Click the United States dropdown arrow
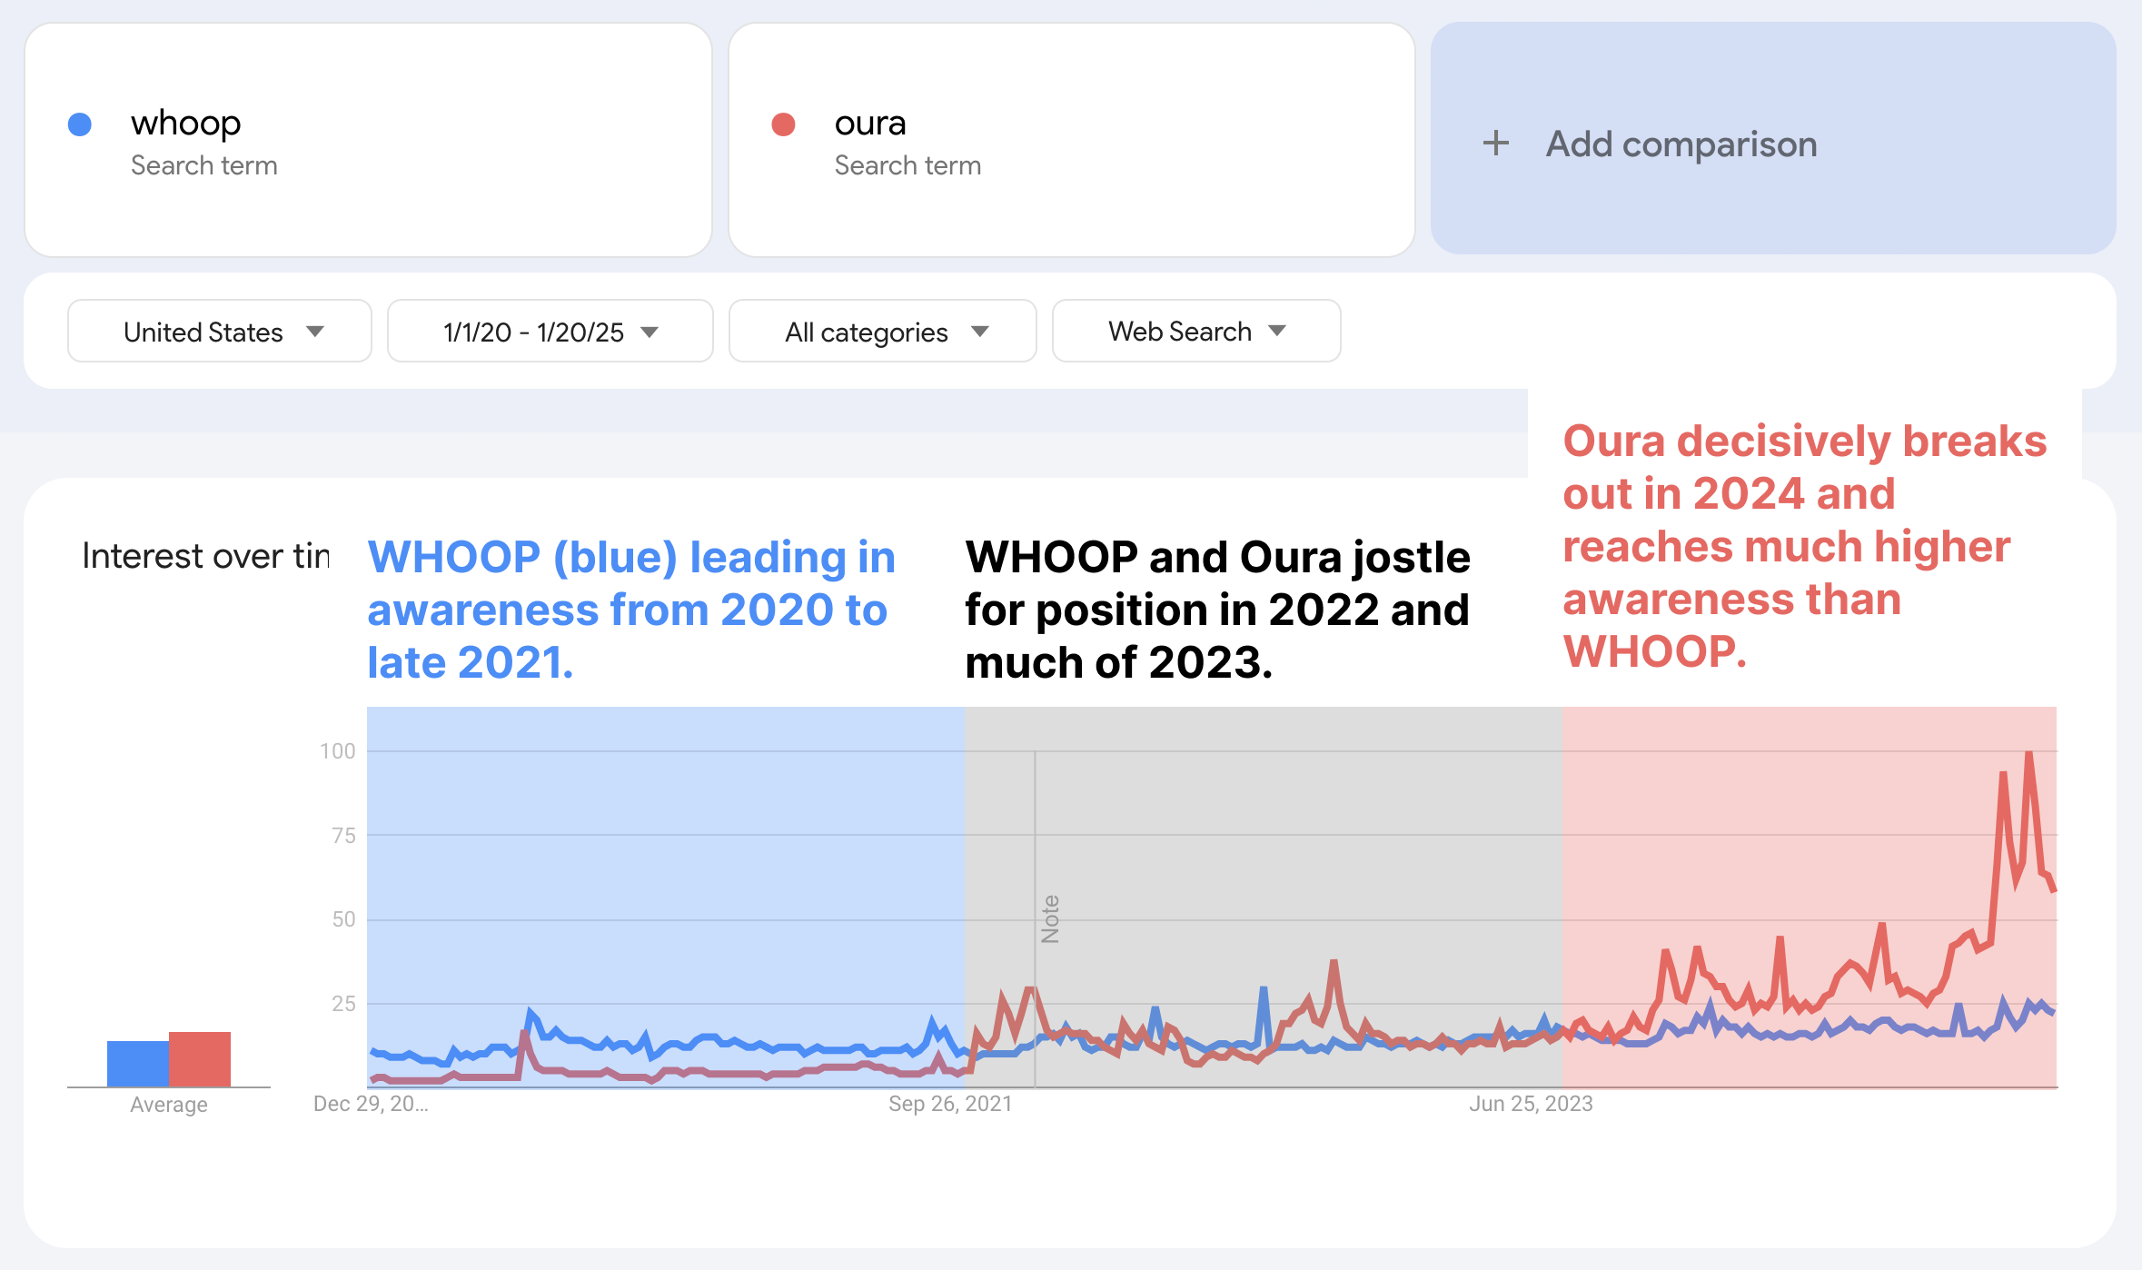2142x1270 pixels. [315, 332]
